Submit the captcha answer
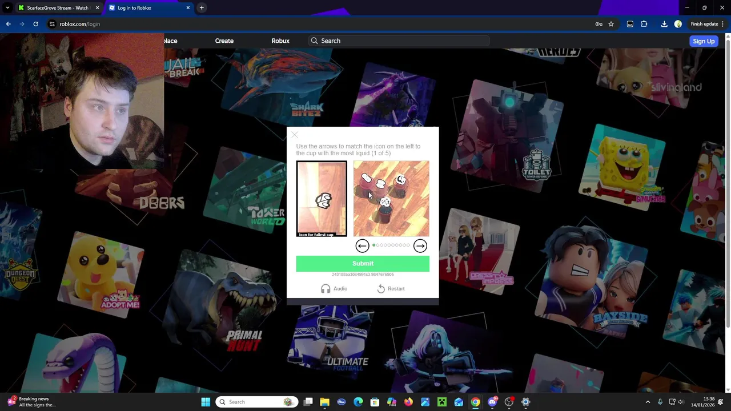731x411 pixels. click(x=363, y=263)
